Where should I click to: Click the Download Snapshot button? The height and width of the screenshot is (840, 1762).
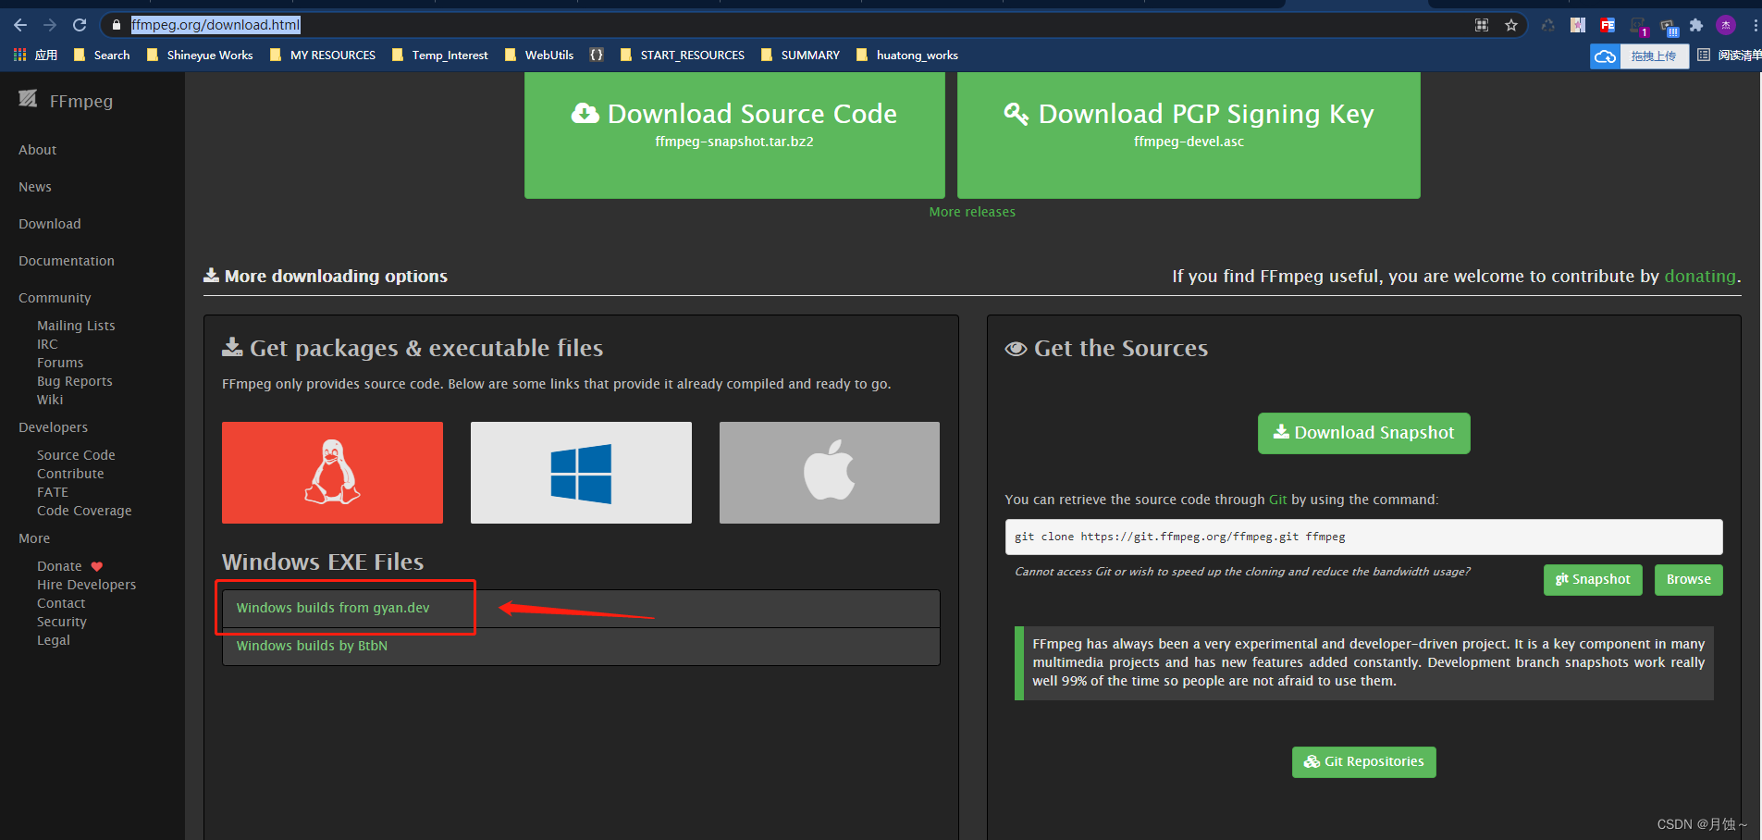[x=1363, y=433]
